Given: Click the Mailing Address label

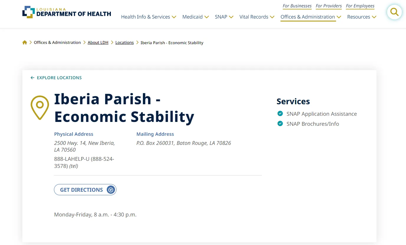Looking at the screenshot, I should tap(155, 134).
